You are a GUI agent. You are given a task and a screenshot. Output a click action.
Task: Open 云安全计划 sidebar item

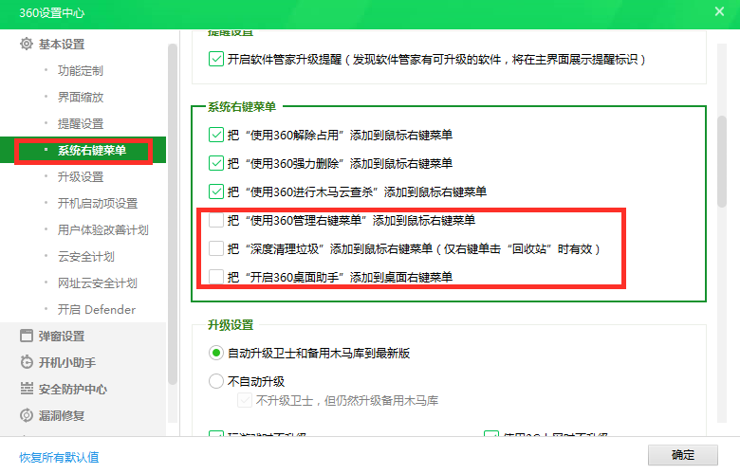click(86, 257)
